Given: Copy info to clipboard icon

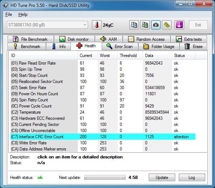Looking at the screenshot, I should [x=134, y=25].
